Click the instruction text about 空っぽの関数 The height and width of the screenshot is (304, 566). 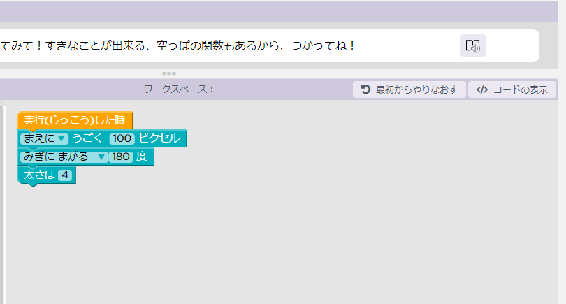pos(177,46)
